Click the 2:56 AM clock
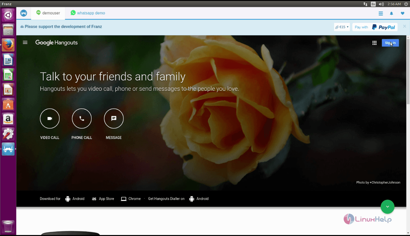The width and height of the screenshot is (410, 236). coord(394,4)
